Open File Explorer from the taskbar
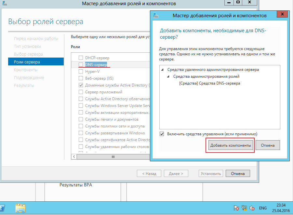The image size is (293, 215). click(20, 208)
